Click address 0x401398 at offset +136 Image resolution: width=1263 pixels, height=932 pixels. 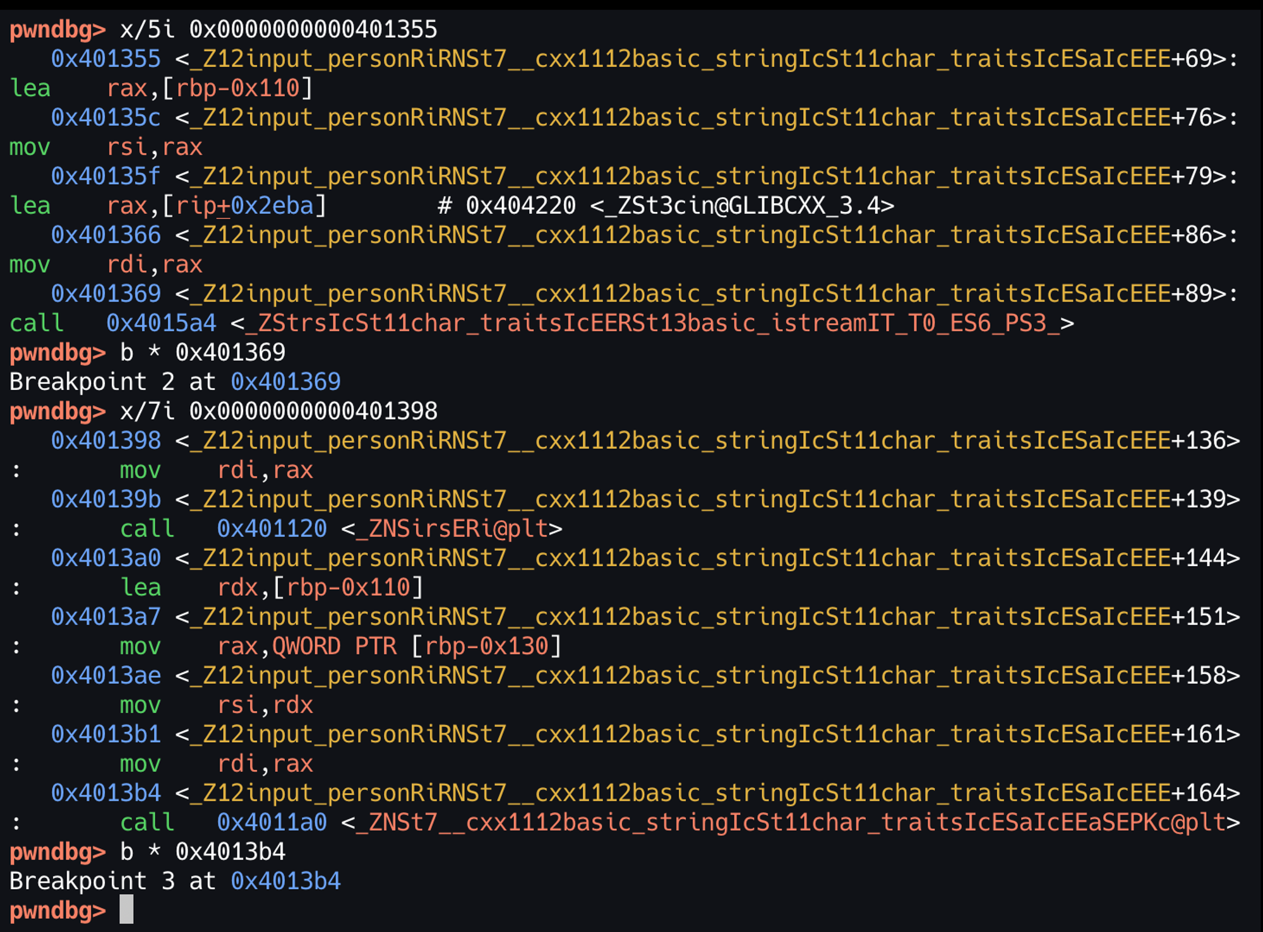coord(105,440)
